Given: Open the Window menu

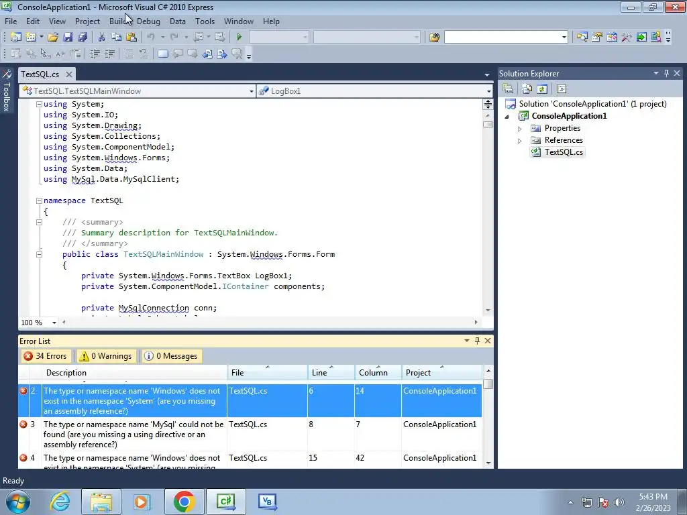Looking at the screenshot, I should coord(238,21).
